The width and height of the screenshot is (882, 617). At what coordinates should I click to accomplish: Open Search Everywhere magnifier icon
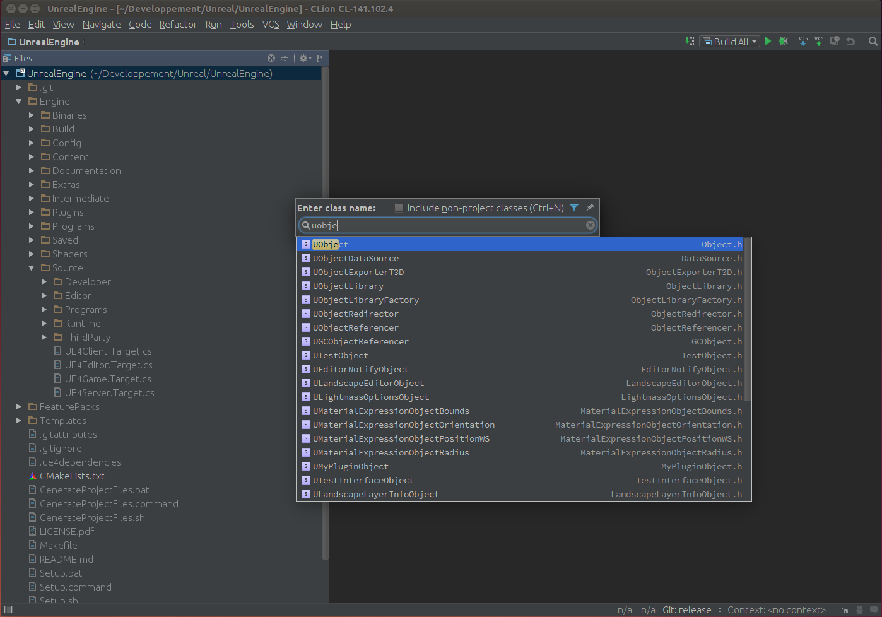[x=873, y=41]
